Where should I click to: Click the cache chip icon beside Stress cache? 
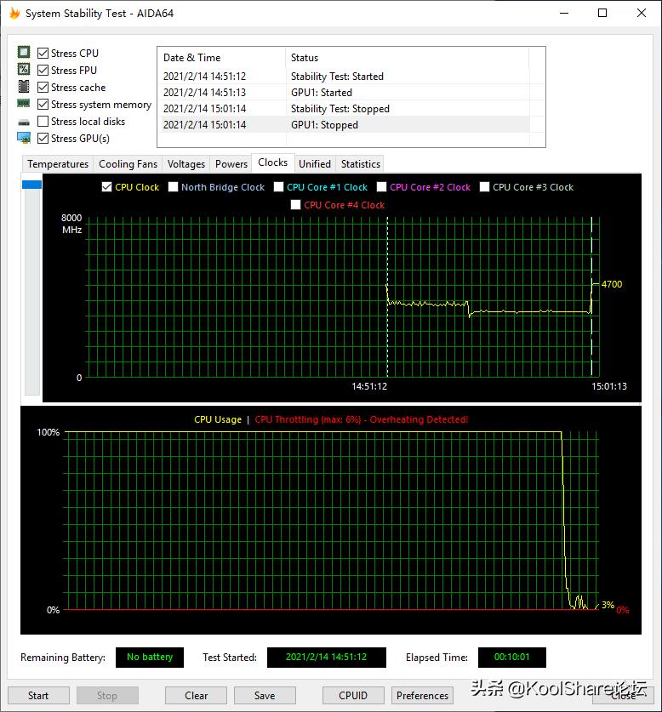click(x=24, y=86)
